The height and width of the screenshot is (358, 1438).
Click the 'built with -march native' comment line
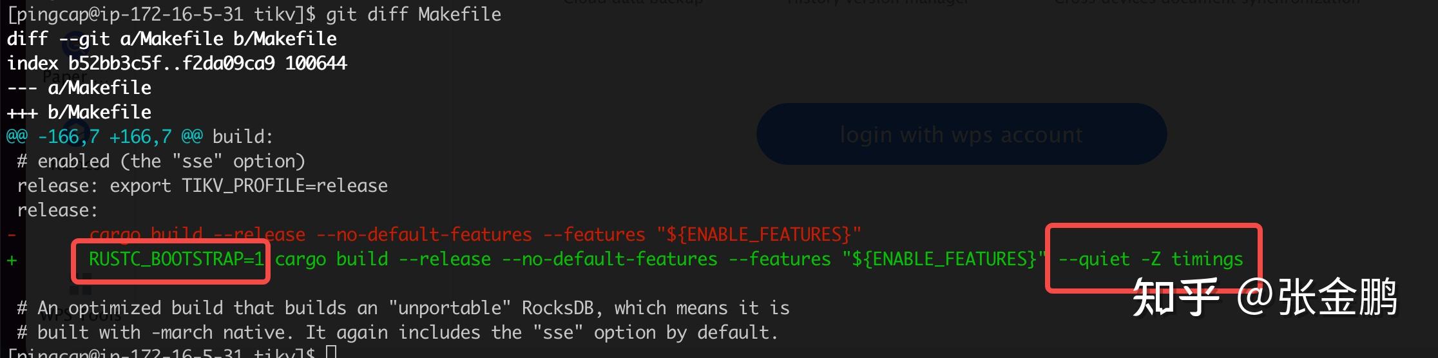pos(398,332)
